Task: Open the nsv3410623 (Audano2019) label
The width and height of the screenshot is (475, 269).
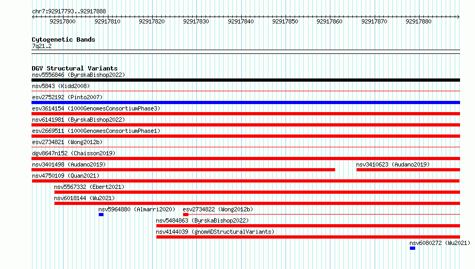Action: tap(393, 164)
